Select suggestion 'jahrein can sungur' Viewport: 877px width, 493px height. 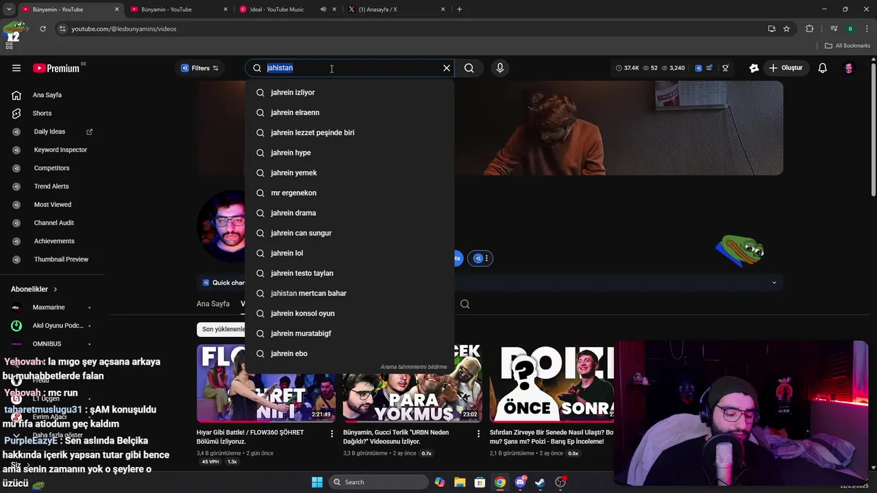[x=349, y=233]
